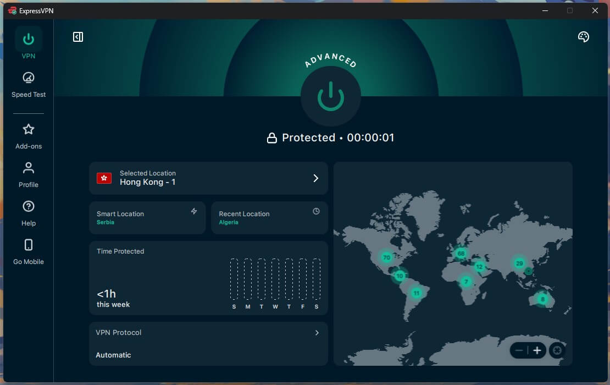
Task: Select the 10 cluster in Central America
Action: (x=400, y=276)
